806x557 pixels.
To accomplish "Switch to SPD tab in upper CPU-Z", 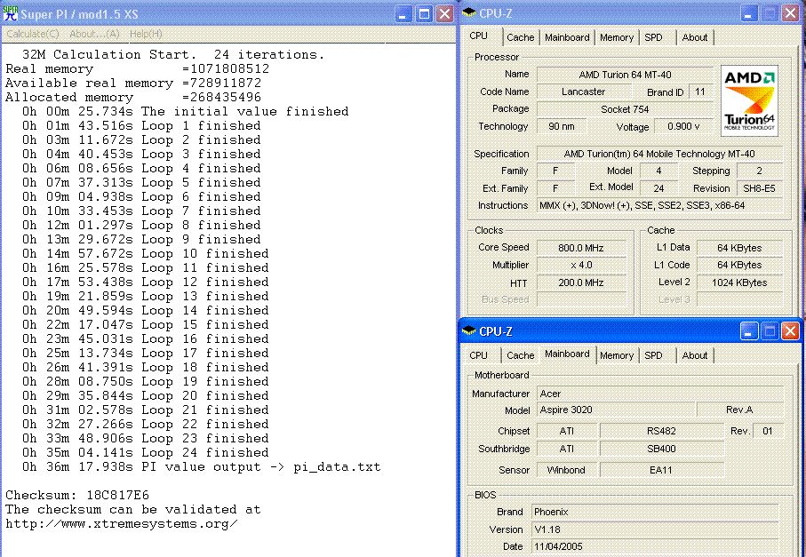I will (653, 37).
